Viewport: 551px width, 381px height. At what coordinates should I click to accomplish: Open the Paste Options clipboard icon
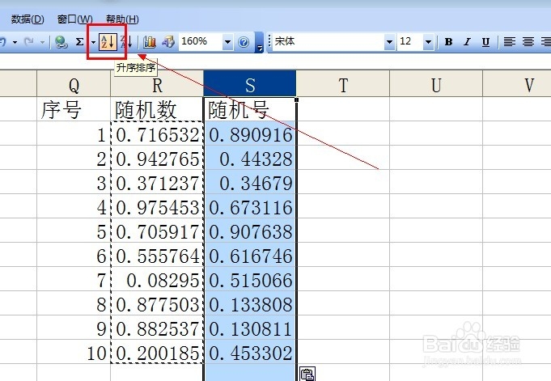pos(307,374)
